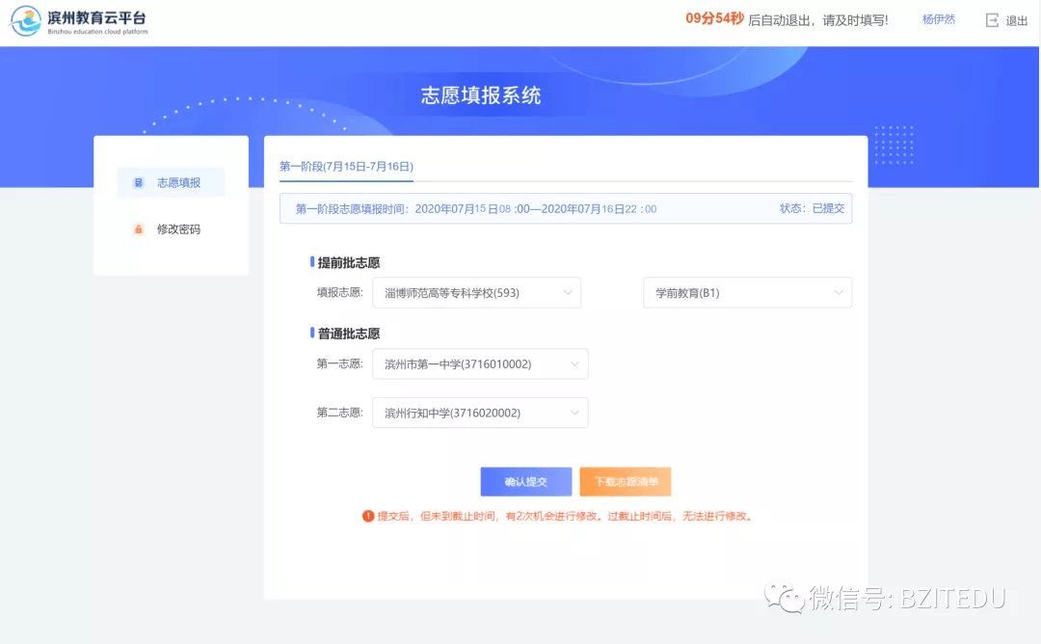1041x644 pixels.
Task: Click the username link 杨伊然
Action: coord(937,19)
